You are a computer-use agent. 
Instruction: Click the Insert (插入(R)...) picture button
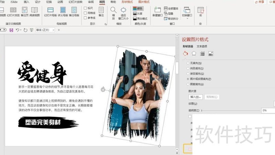point(196,97)
